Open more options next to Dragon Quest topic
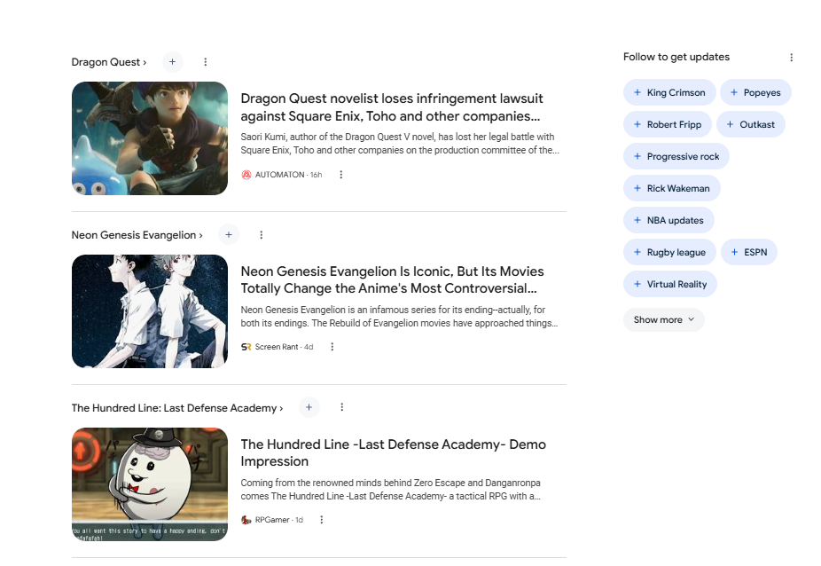This screenshot has height=566, width=821. pos(206,62)
